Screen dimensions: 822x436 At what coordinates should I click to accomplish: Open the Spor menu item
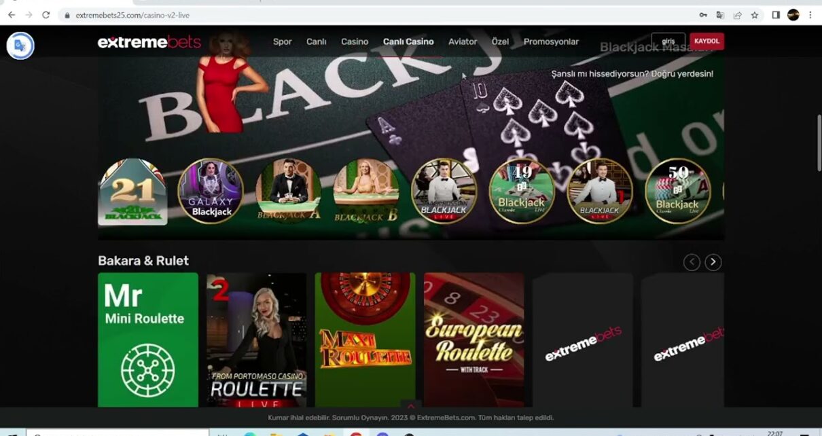[283, 41]
